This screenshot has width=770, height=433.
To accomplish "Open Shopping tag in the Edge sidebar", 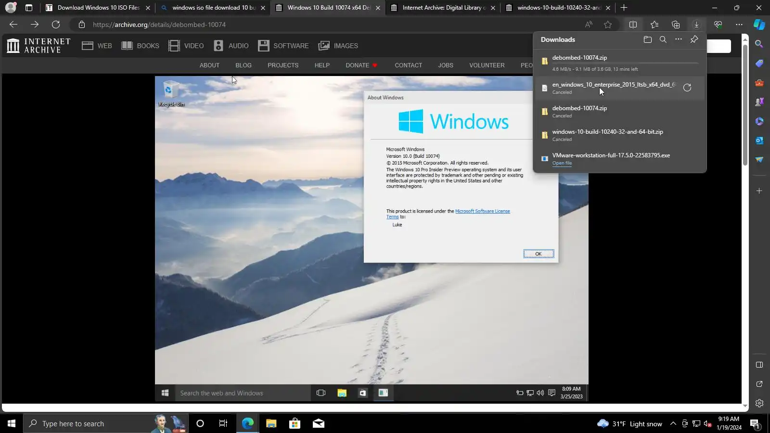I will click(x=759, y=64).
